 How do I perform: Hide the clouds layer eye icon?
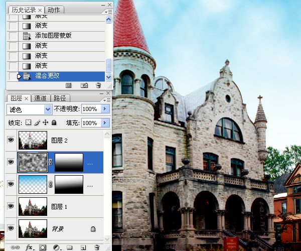pos(11,162)
